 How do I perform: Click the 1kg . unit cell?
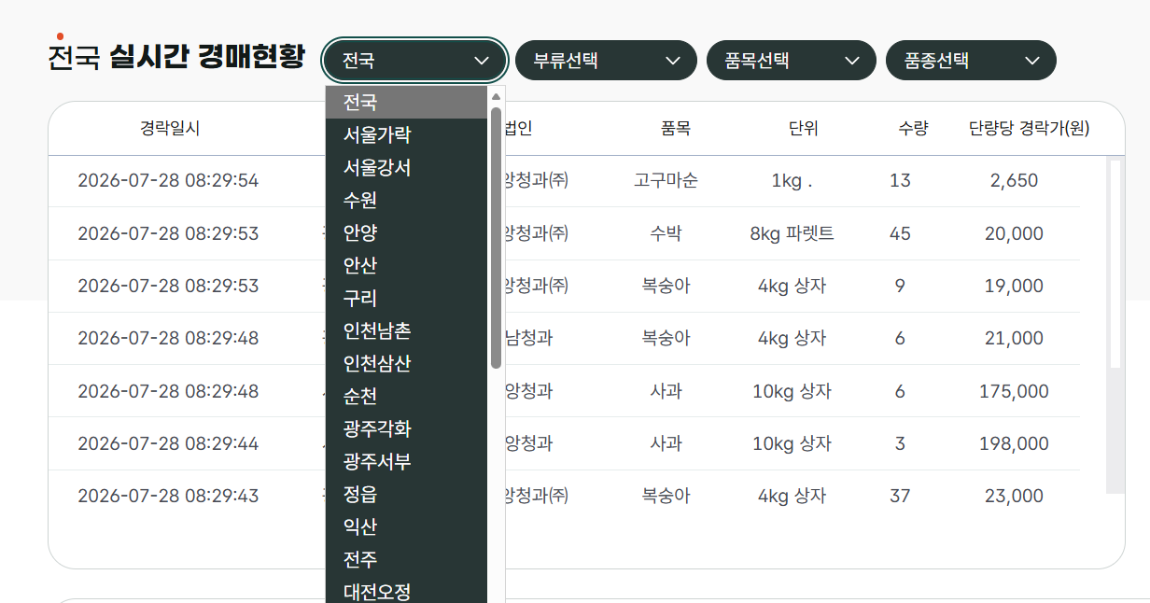[x=792, y=181]
